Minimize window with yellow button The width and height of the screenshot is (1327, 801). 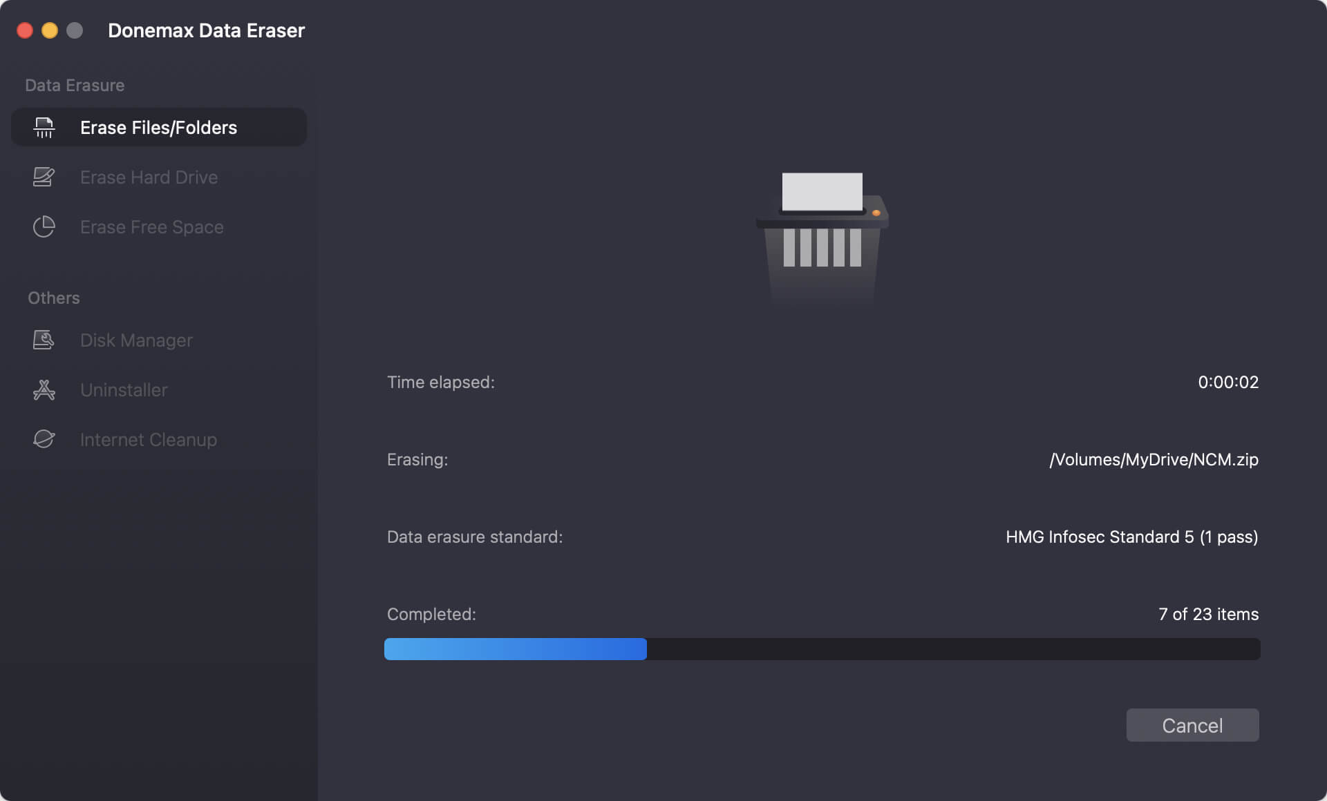point(50,30)
